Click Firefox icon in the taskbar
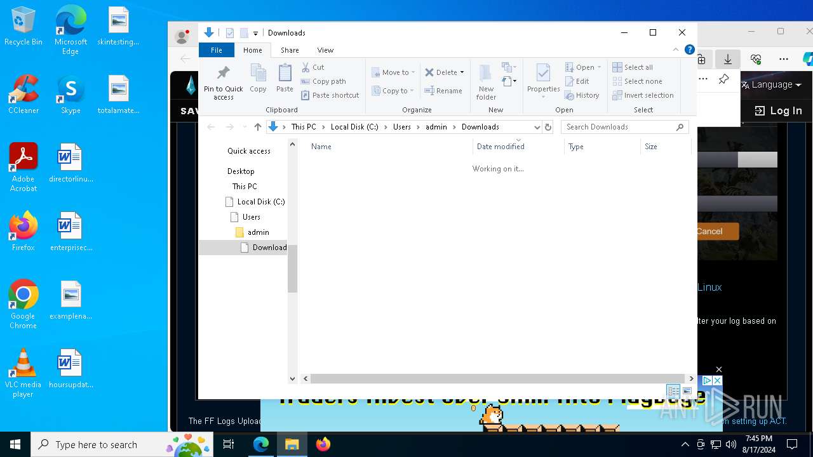The height and width of the screenshot is (457, 813). click(323, 444)
